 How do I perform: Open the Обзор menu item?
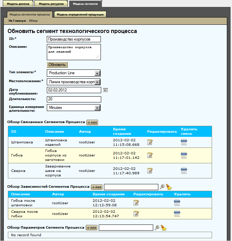coord(33,21)
